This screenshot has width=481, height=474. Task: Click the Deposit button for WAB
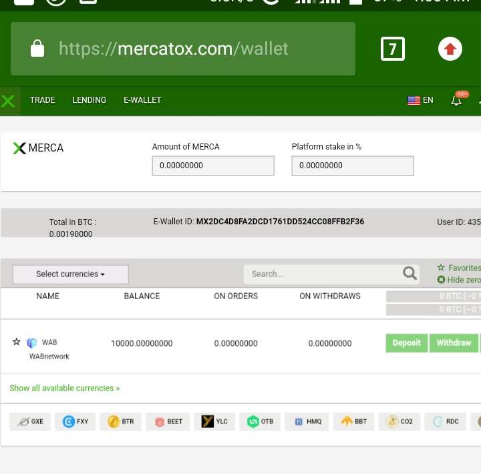(406, 342)
